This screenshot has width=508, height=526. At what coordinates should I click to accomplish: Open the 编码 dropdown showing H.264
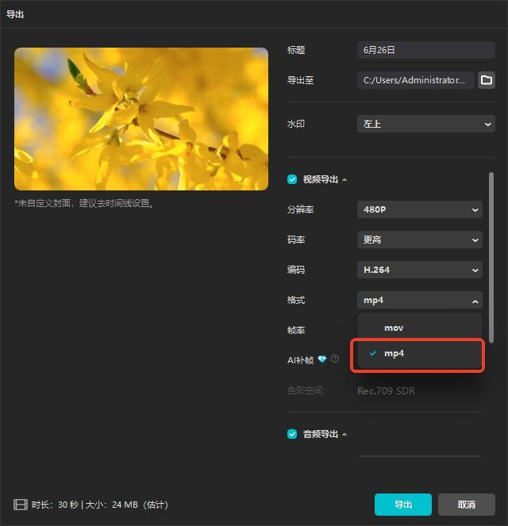(x=419, y=270)
